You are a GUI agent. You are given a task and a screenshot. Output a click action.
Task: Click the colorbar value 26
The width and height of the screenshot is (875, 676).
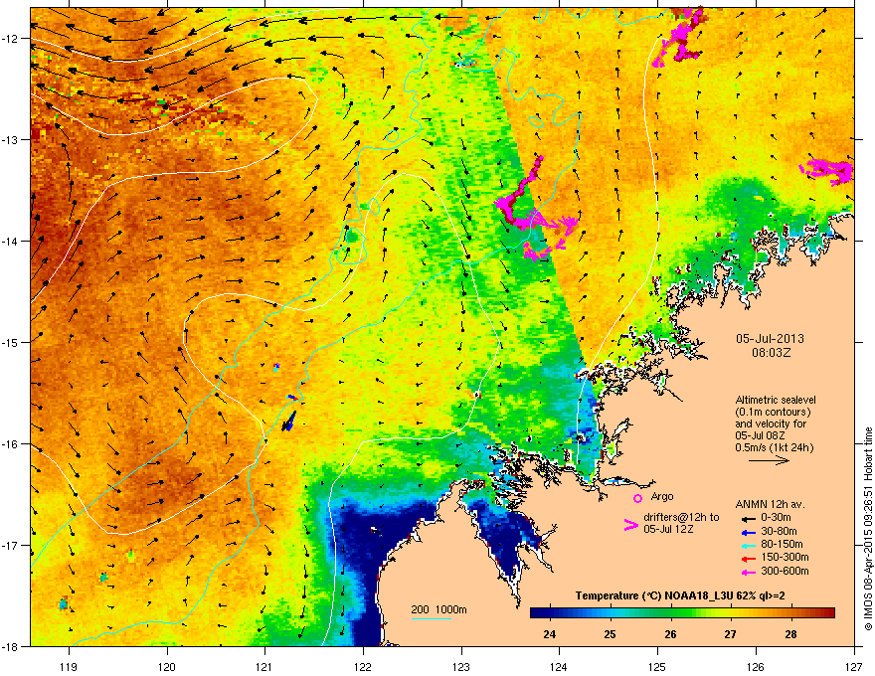670,634
